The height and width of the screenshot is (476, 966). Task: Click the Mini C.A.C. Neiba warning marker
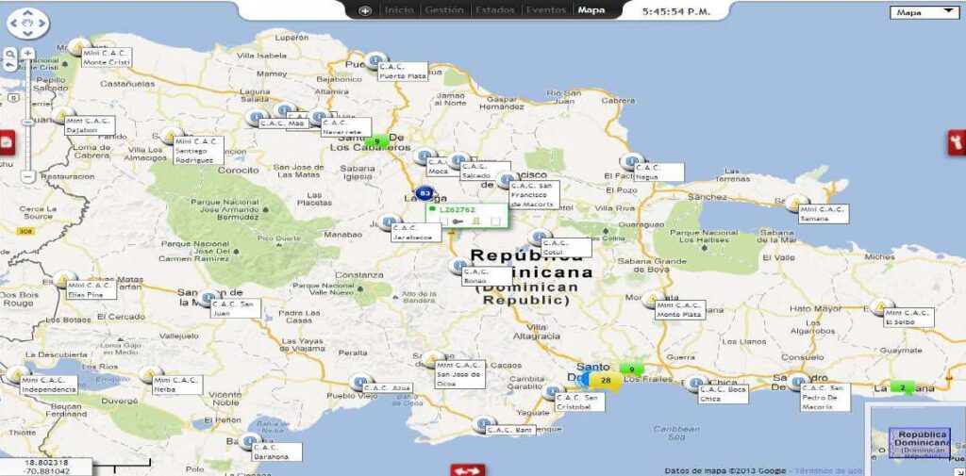click(150, 374)
